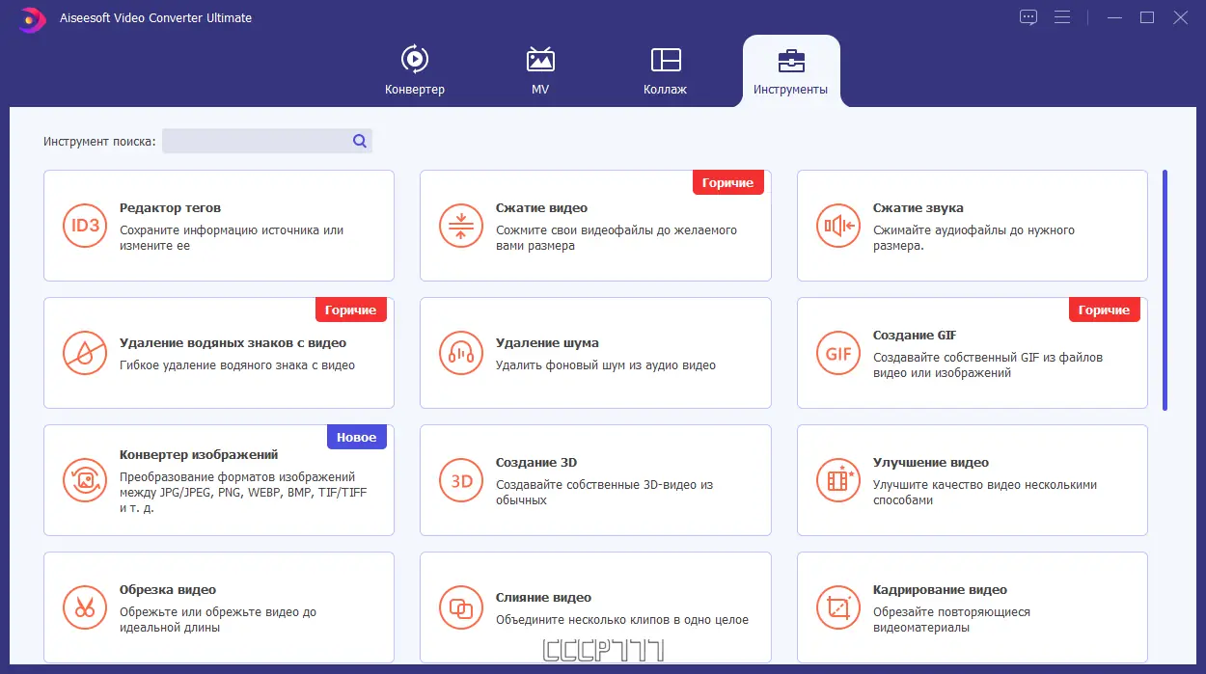This screenshot has width=1206, height=674.
Task: Click the watermark removal droplet icon
Action: point(86,353)
